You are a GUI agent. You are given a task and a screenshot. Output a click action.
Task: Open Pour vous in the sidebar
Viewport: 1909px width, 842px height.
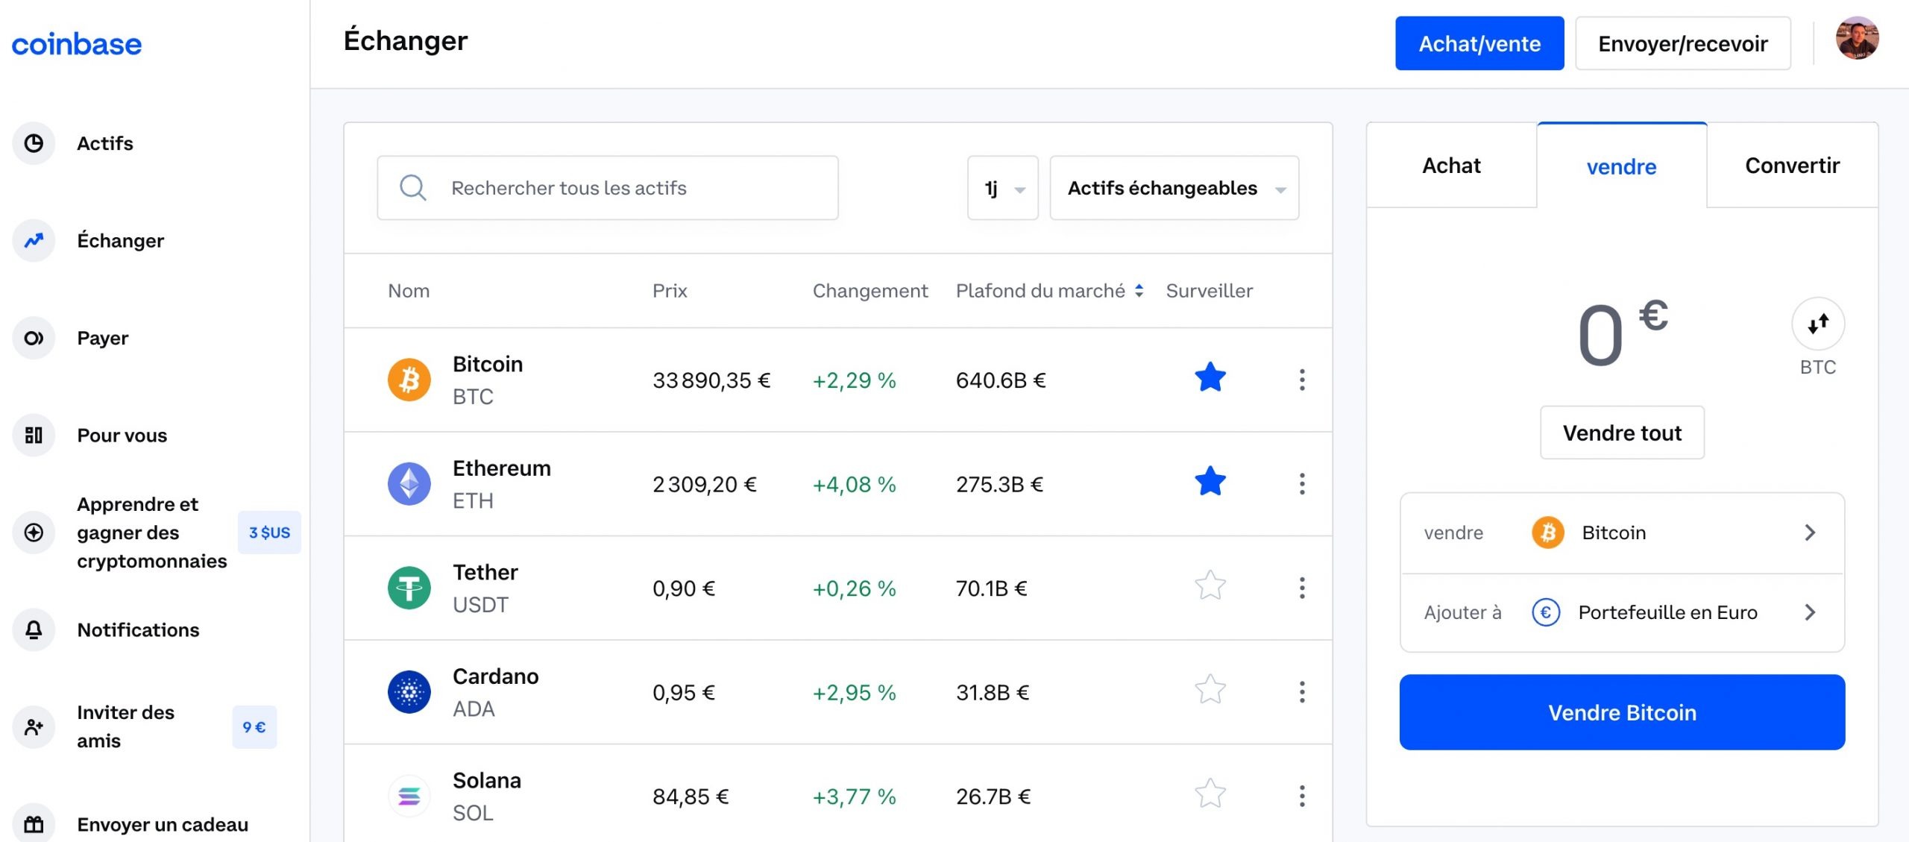click(122, 436)
